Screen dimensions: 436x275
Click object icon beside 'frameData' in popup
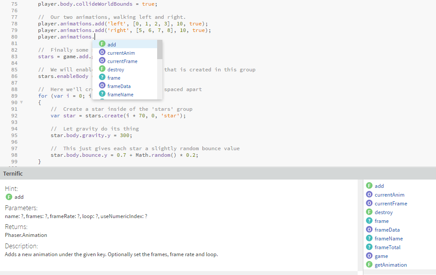point(102,85)
